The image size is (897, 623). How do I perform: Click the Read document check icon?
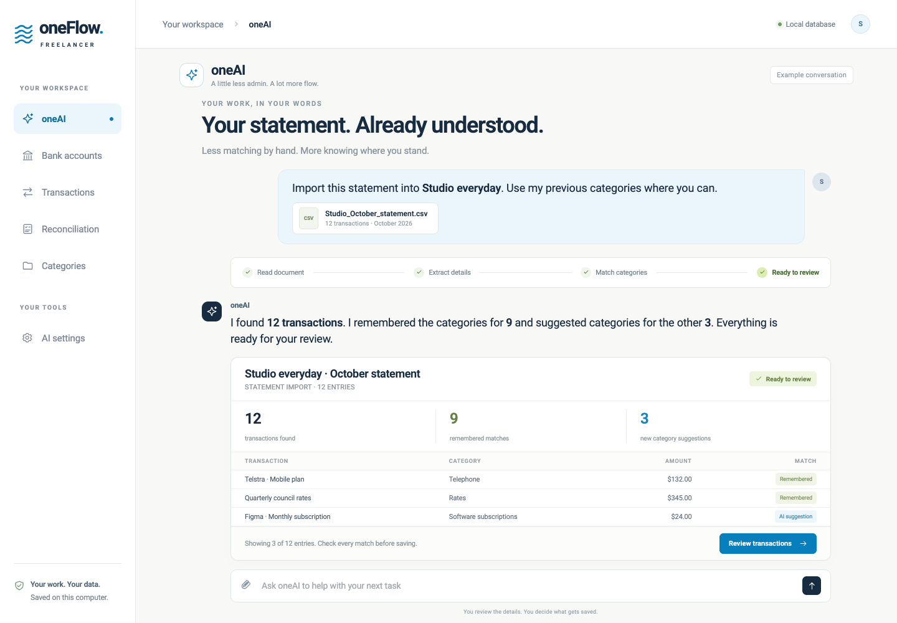[248, 272]
